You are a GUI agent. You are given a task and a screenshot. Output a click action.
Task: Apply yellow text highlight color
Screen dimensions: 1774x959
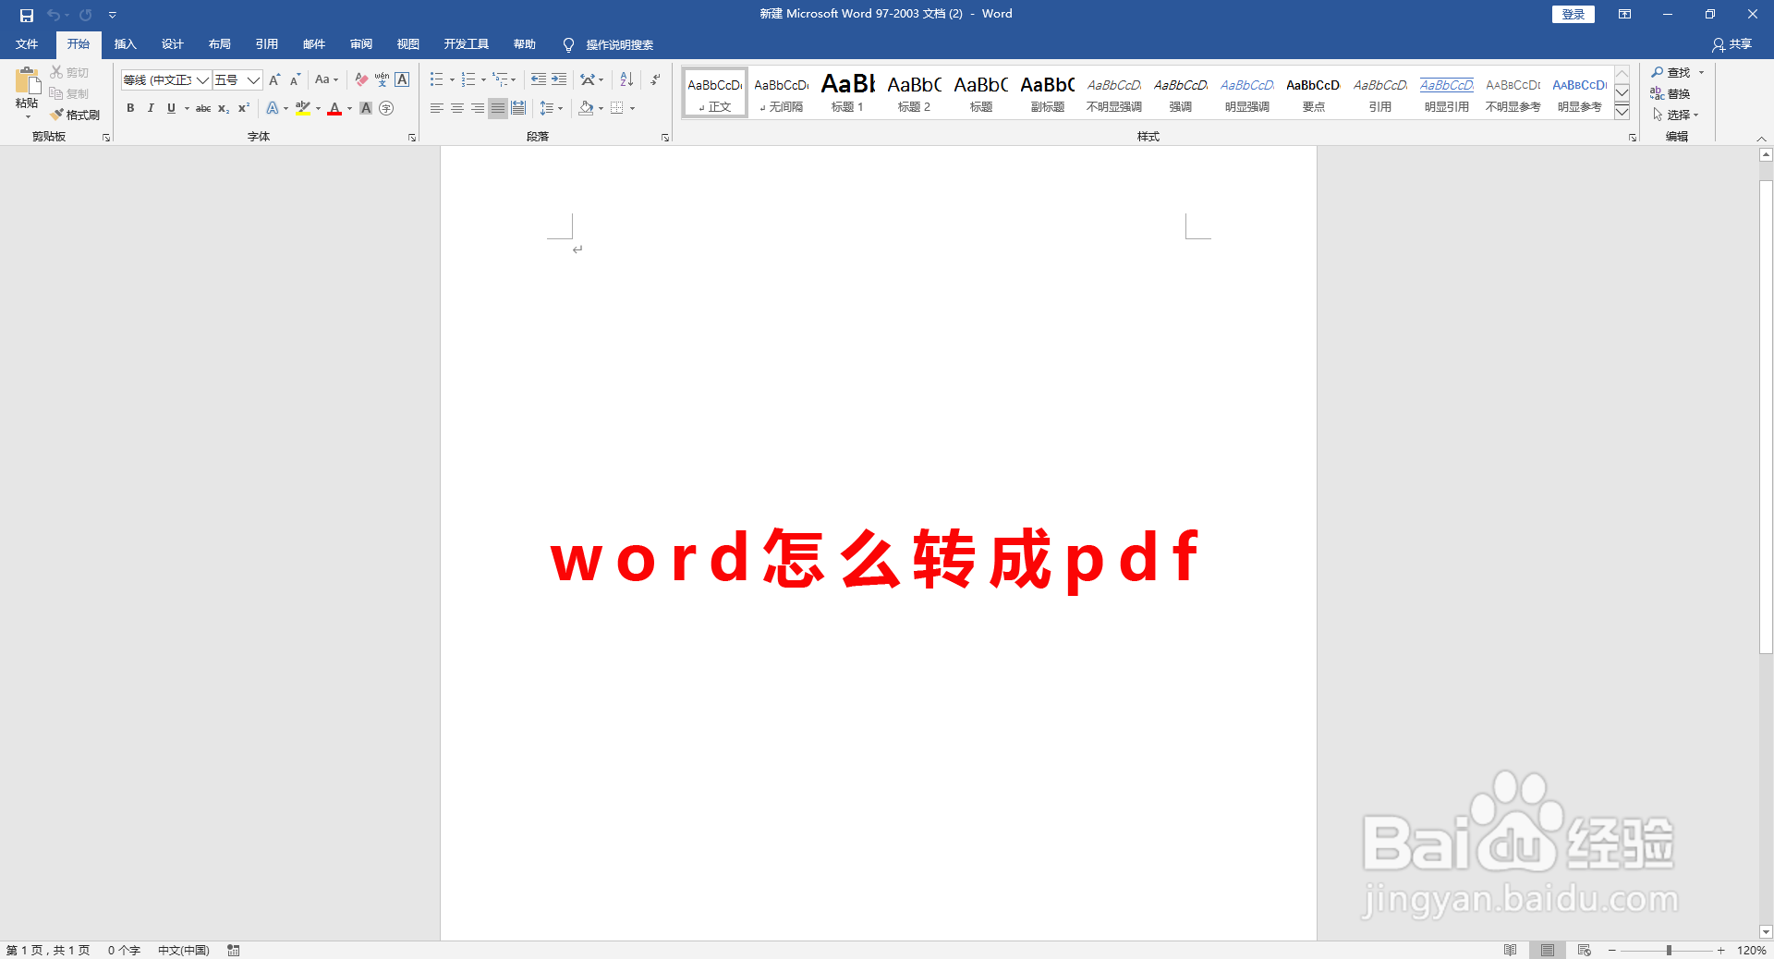[x=302, y=108]
